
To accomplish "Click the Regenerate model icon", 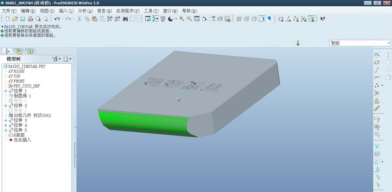I will pyautogui.click(x=110, y=19).
